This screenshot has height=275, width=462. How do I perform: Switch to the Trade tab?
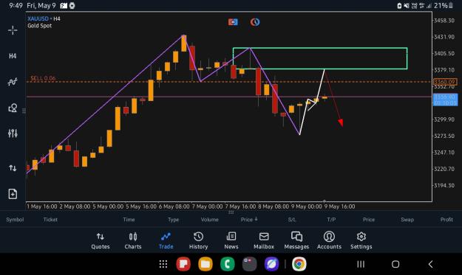click(x=166, y=241)
